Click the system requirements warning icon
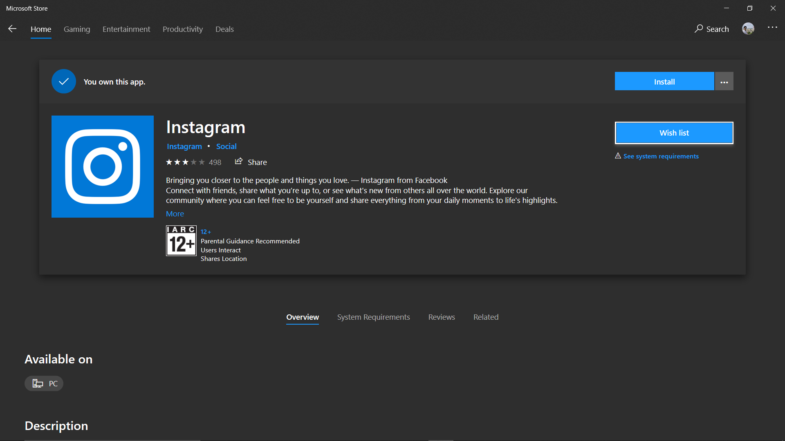 pos(618,156)
